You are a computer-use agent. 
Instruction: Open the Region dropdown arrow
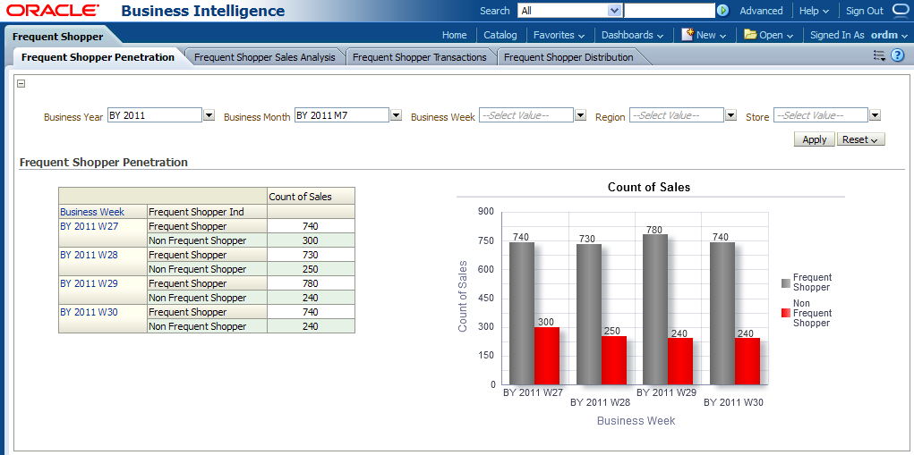pyautogui.click(x=730, y=115)
